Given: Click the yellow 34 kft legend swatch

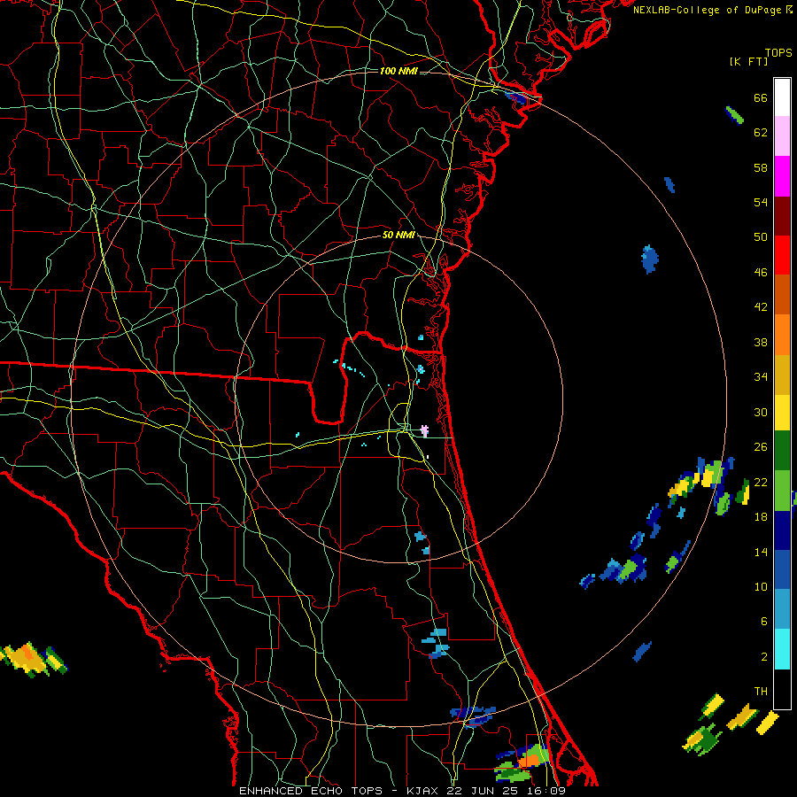Looking at the screenshot, I should [782, 412].
